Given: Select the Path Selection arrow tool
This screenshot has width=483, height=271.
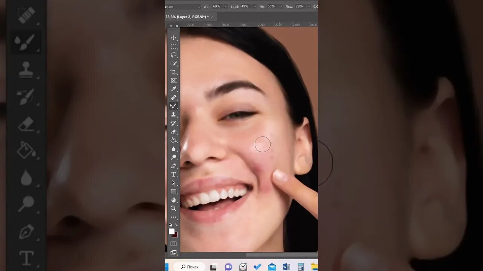Looking at the screenshot, I should [x=174, y=183].
